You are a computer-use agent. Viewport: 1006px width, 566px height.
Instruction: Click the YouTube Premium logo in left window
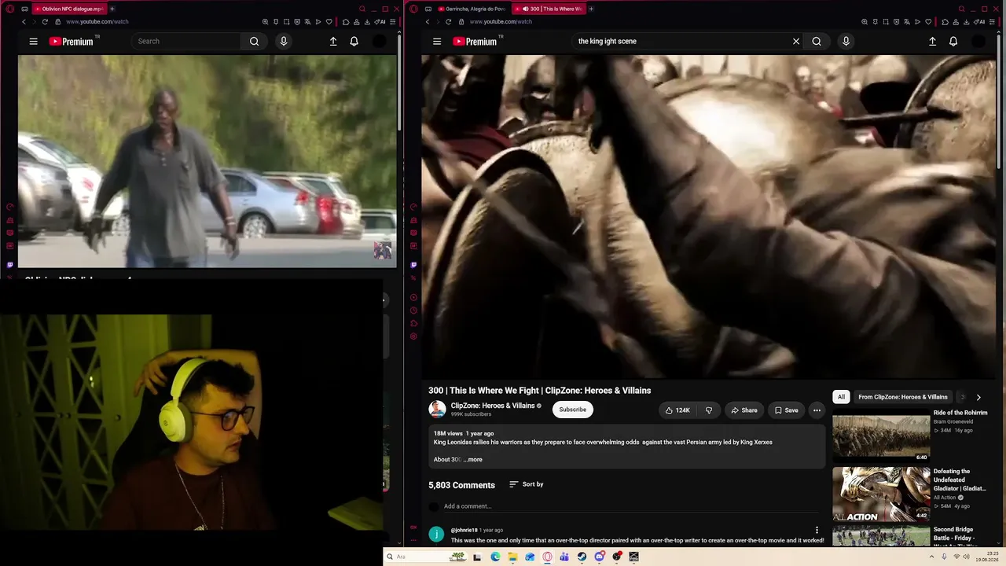point(72,42)
